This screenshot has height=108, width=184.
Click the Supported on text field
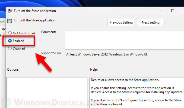click(x=124, y=58)
